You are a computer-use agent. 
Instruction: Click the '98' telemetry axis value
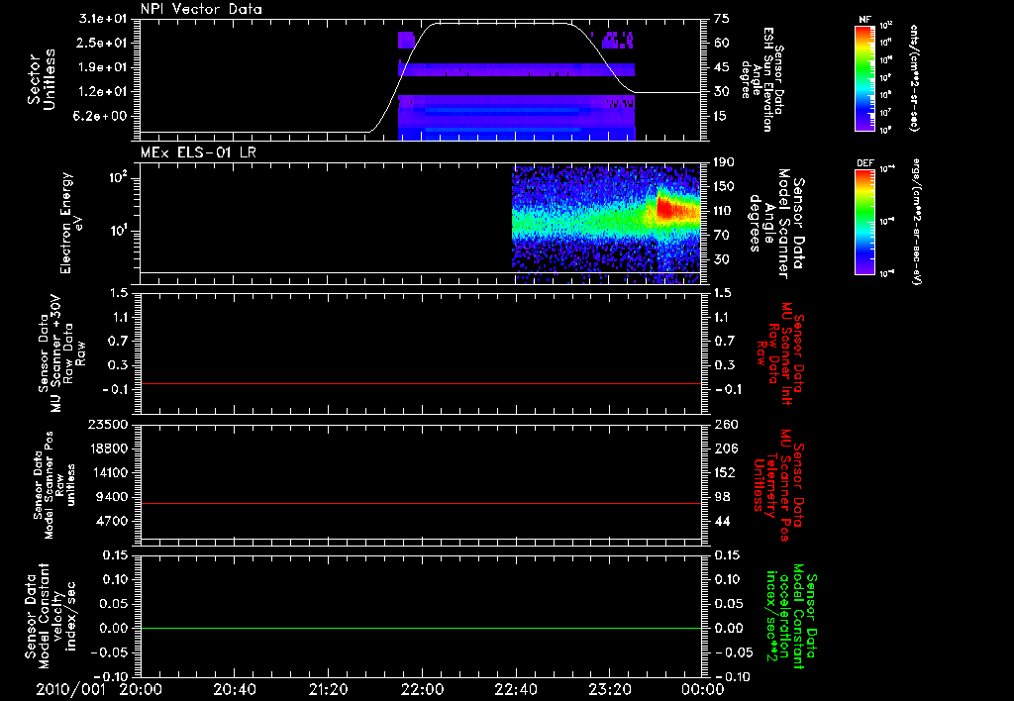pyautogui.click(x=722, y=497)
